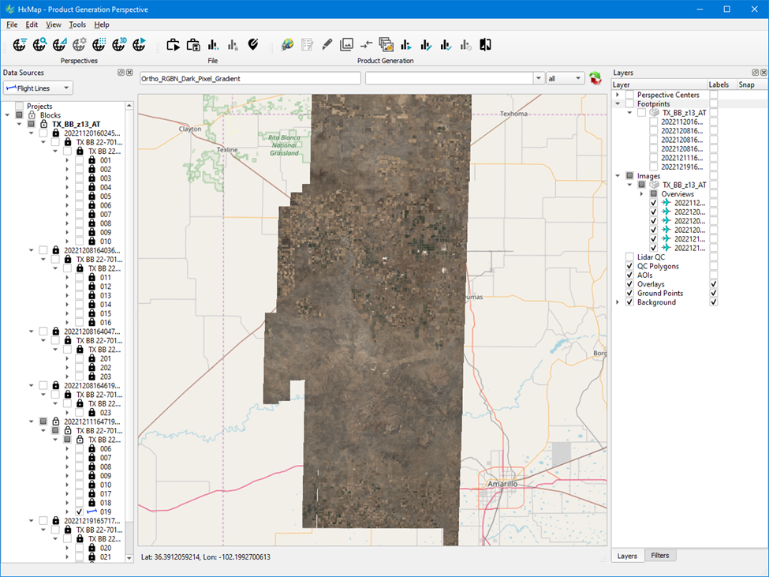Viewport: 769px width, 577px height.
Task: Click the Ortho_RGBN_Dark_Pixel_Gradient text field
Action: pos(249,78)
